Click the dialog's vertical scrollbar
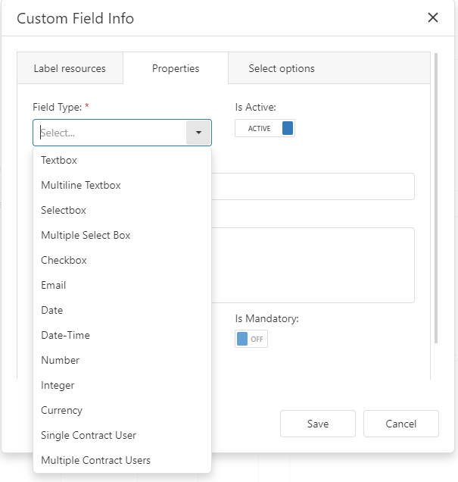This screenshot has height=482, width=458. pos(436,199)
